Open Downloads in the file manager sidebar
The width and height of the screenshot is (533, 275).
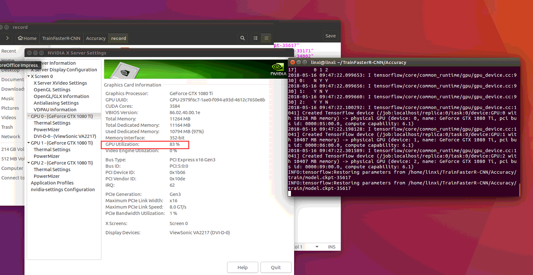coord(13,89)
